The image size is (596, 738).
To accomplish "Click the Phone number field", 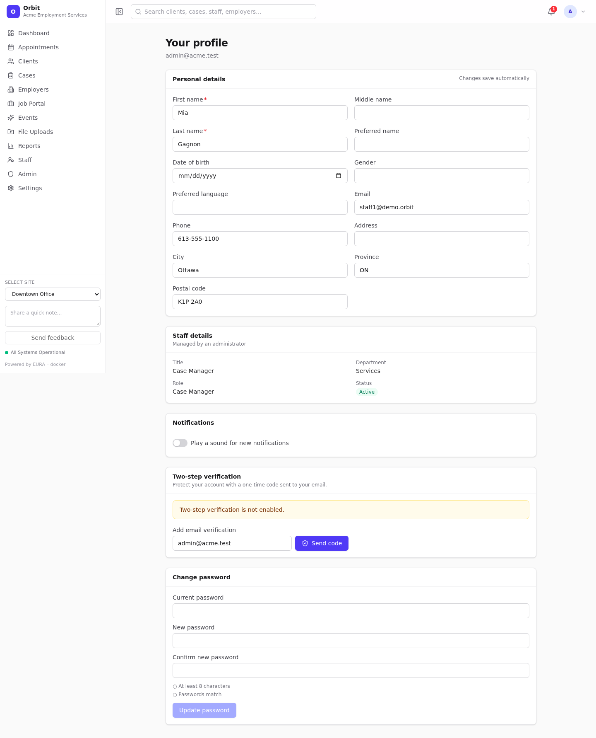I will (260, 239).
